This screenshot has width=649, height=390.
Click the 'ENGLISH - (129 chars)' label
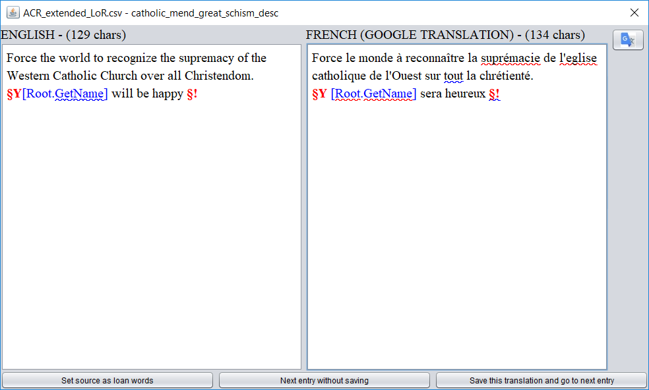coord(63,35)
